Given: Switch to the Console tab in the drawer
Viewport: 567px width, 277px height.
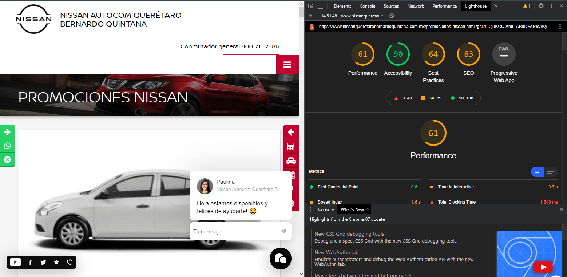Looking at the screenshot, I should pyautogui.click(x=326, y=209).
